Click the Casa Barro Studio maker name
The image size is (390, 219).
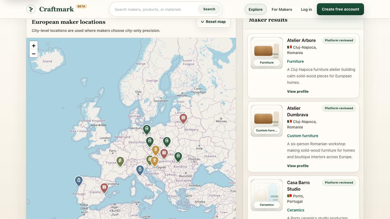(x=298, y=186)
